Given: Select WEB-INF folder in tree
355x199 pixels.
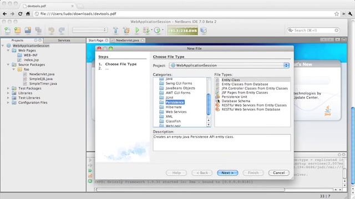Looking at the screenshot, I should coord(31,55).
